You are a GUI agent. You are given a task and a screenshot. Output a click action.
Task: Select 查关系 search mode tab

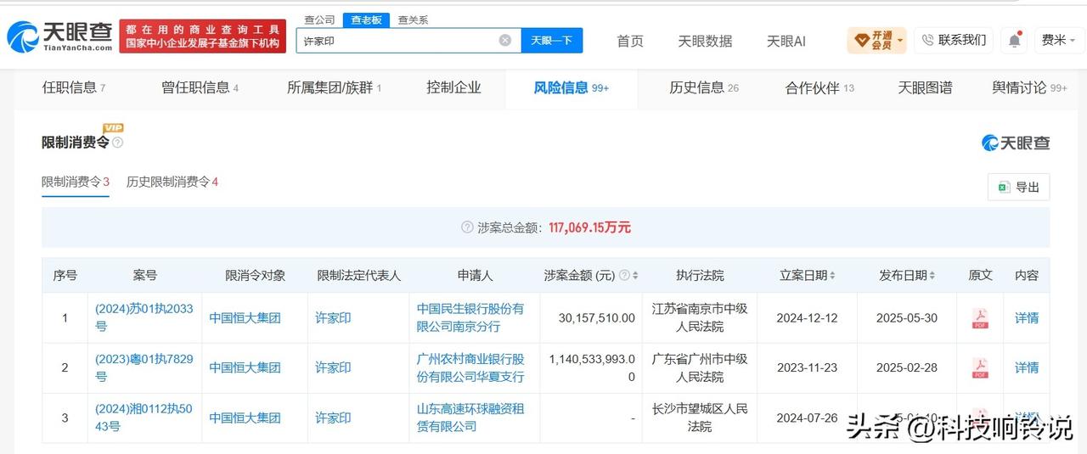413,20
